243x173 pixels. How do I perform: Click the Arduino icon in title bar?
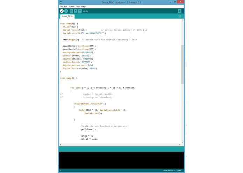point(61,2)
